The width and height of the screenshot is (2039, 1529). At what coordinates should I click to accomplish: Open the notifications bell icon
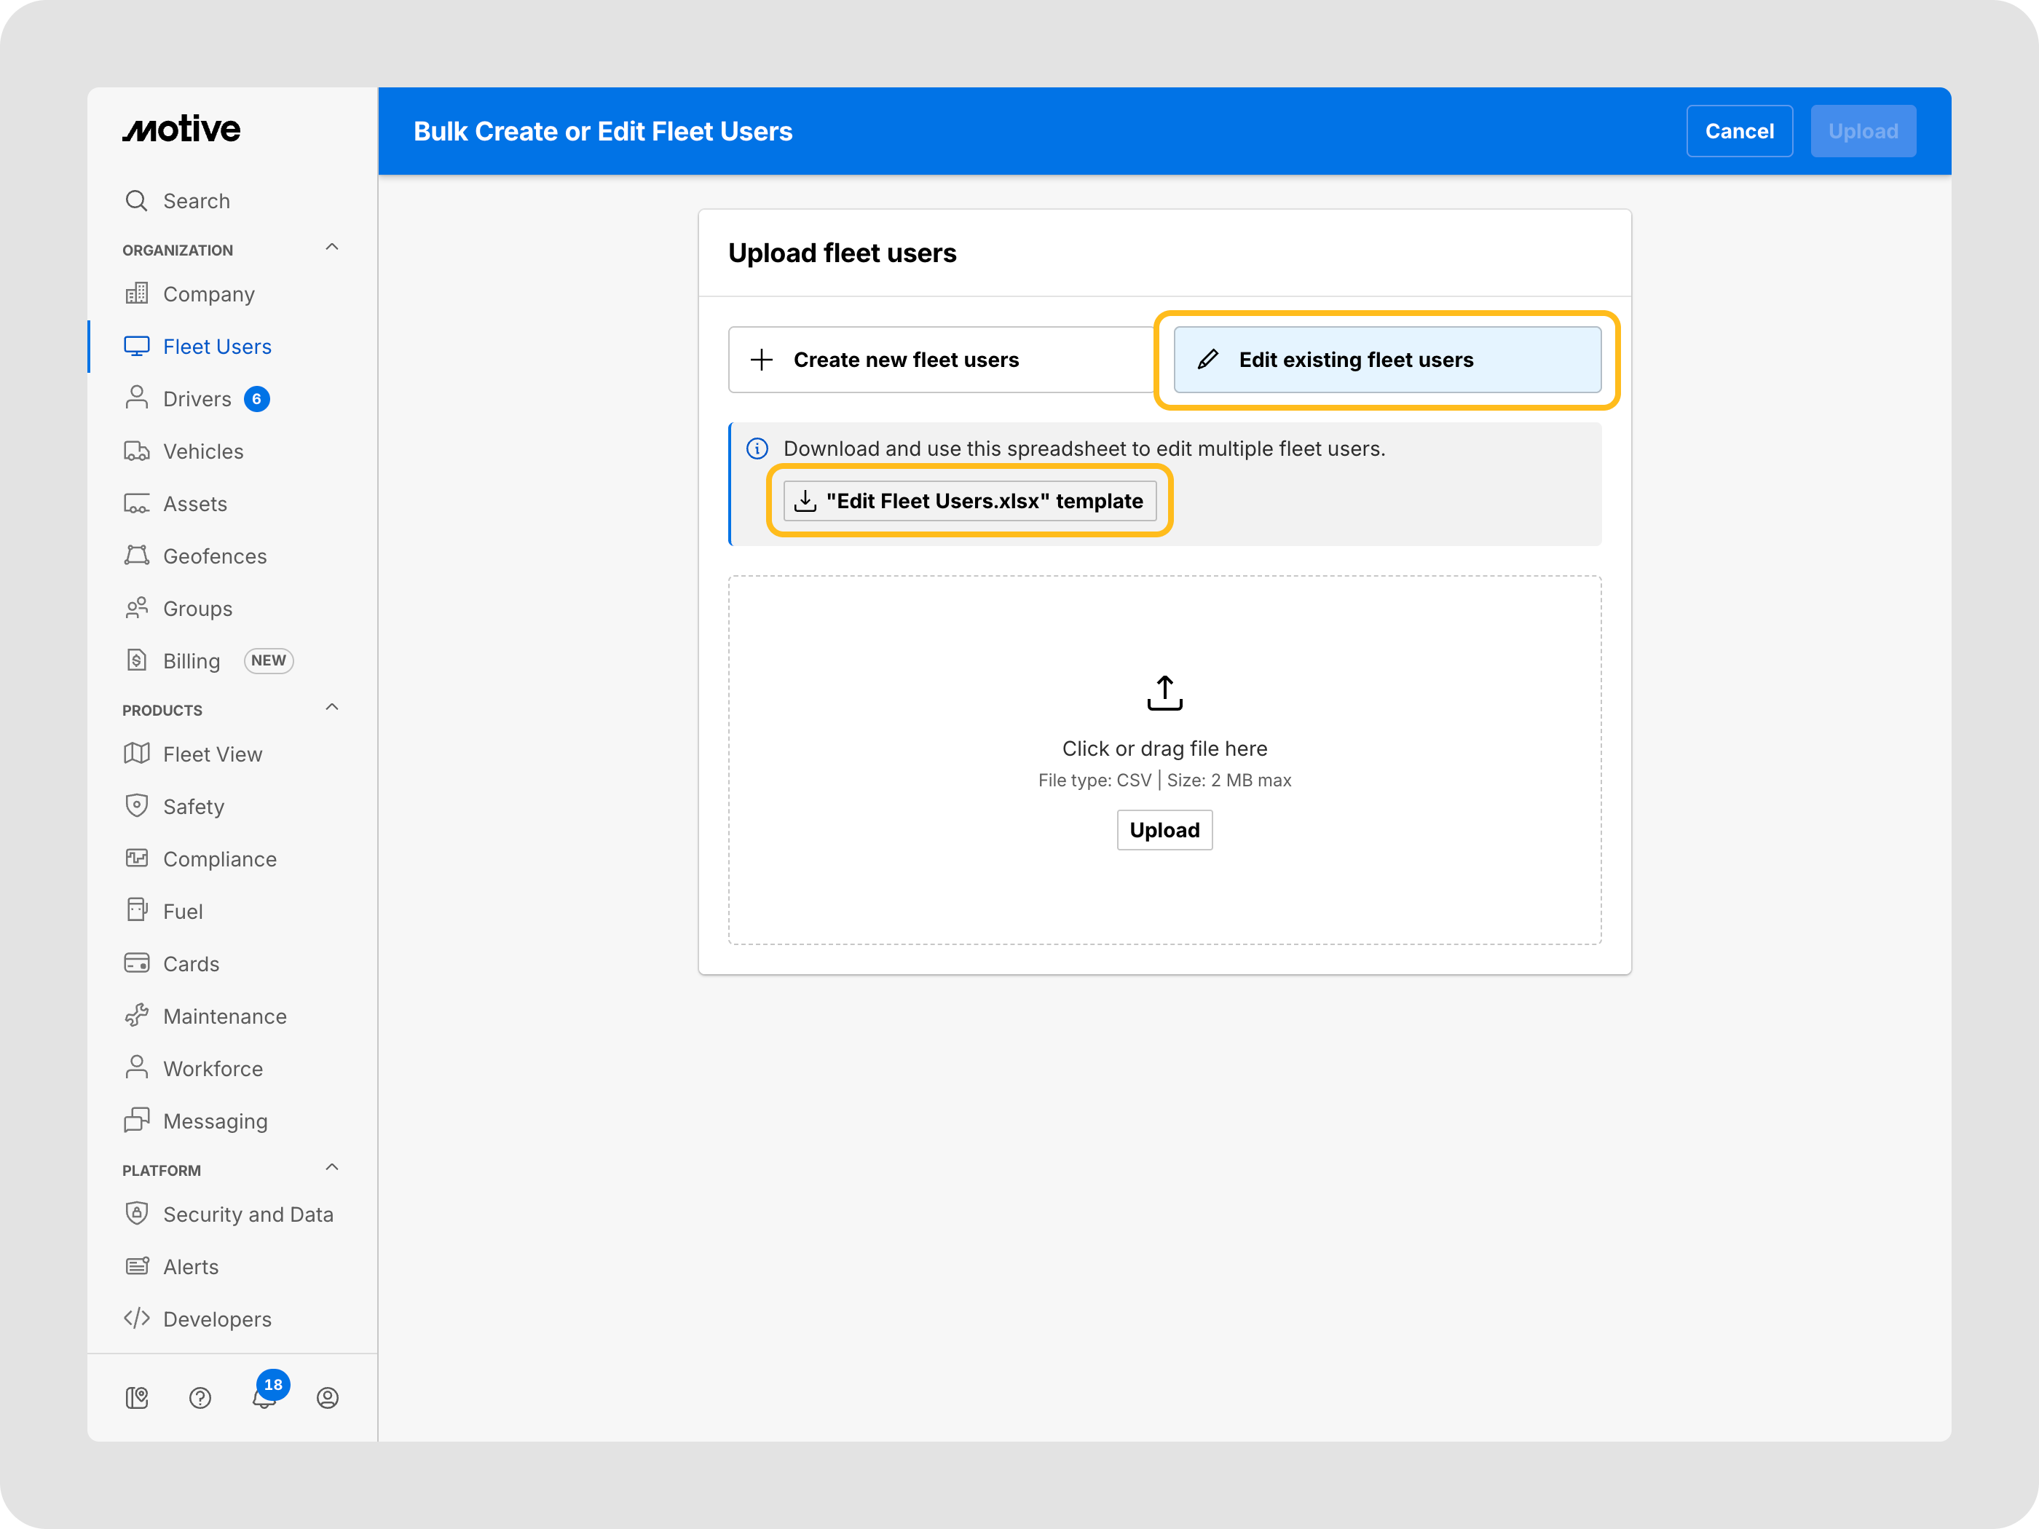coord(264,1398)
